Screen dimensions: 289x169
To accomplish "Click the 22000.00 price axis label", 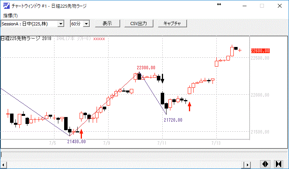I will (x=260, y=95).
